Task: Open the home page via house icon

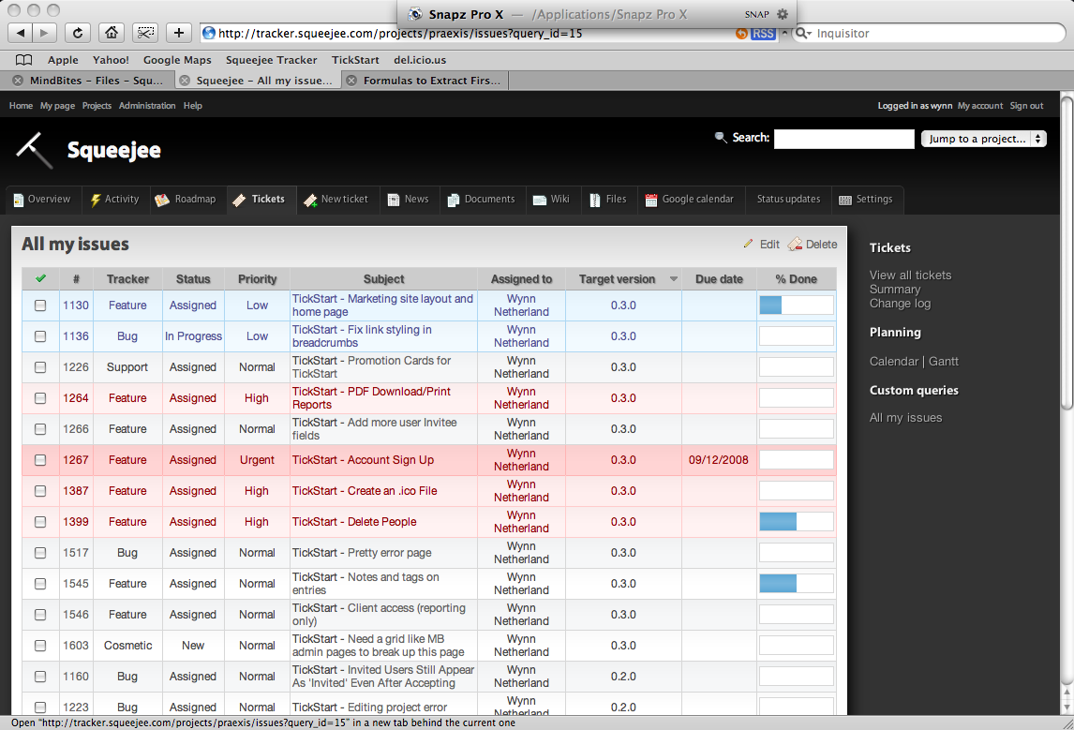Action: coord(111,32)
